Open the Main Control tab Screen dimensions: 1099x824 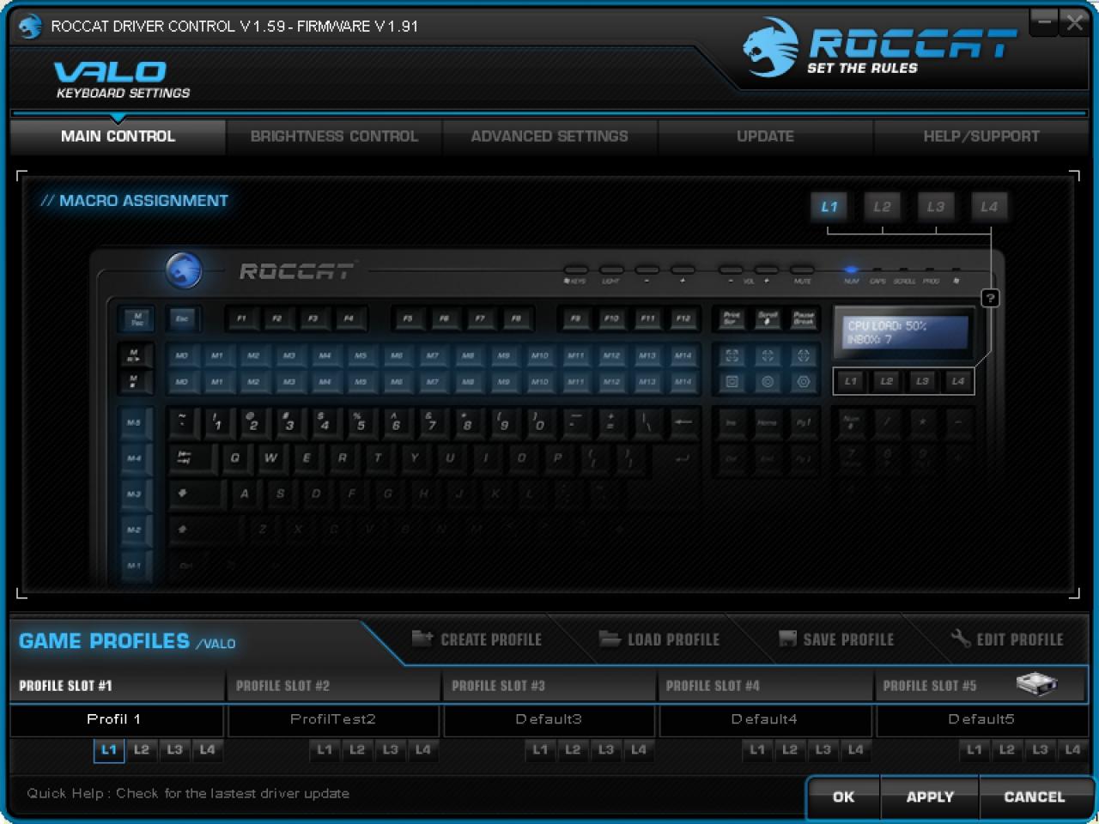click(x=118, y=136)
